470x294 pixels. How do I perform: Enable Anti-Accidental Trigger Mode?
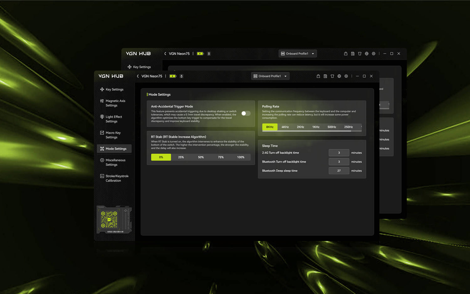coord(245,113)
